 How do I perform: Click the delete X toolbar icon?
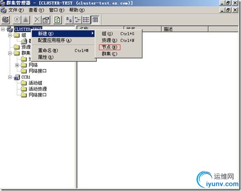[37, 20]
